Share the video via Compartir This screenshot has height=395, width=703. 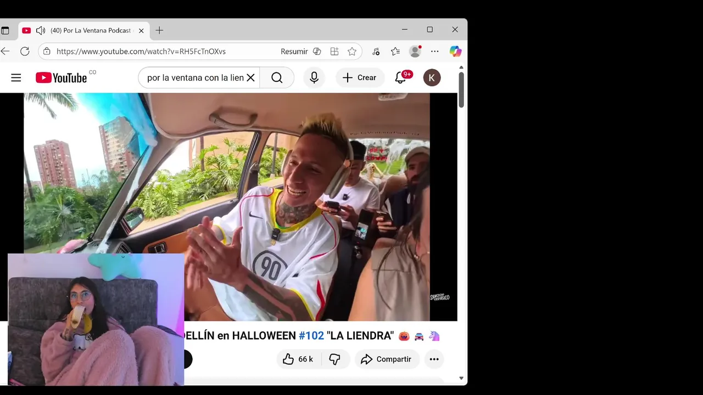click(x=387, y=359)
